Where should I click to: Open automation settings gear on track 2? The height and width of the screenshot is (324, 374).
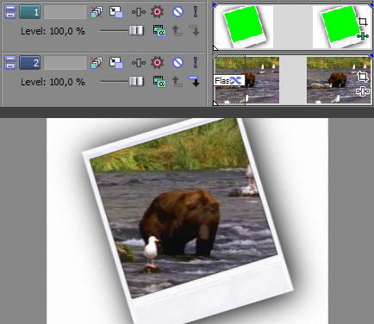[x=157, y=63]
